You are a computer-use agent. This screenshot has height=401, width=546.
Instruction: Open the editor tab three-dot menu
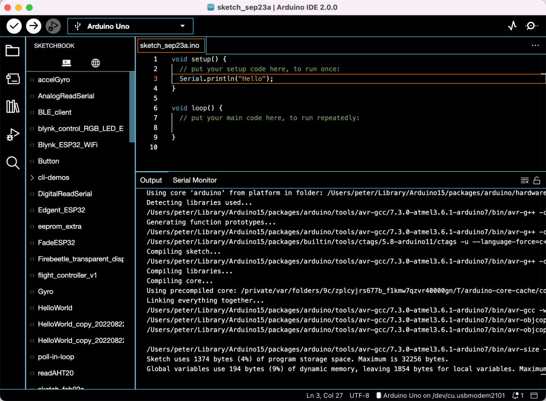point(535,46)
